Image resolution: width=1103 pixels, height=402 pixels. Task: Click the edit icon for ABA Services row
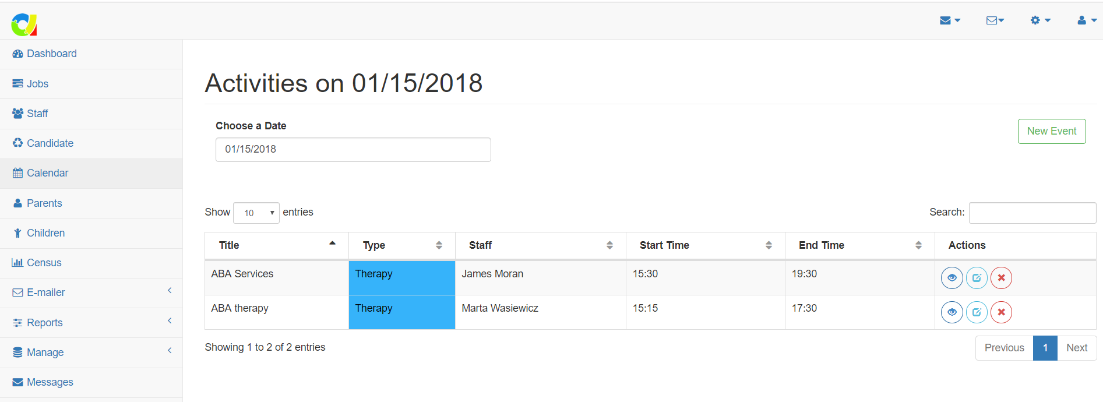[977, 278]
